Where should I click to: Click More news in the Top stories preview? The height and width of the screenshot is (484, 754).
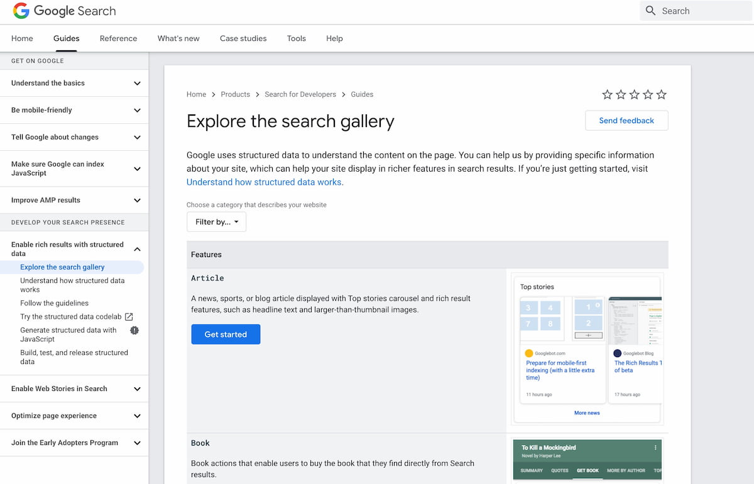[586, 412]
